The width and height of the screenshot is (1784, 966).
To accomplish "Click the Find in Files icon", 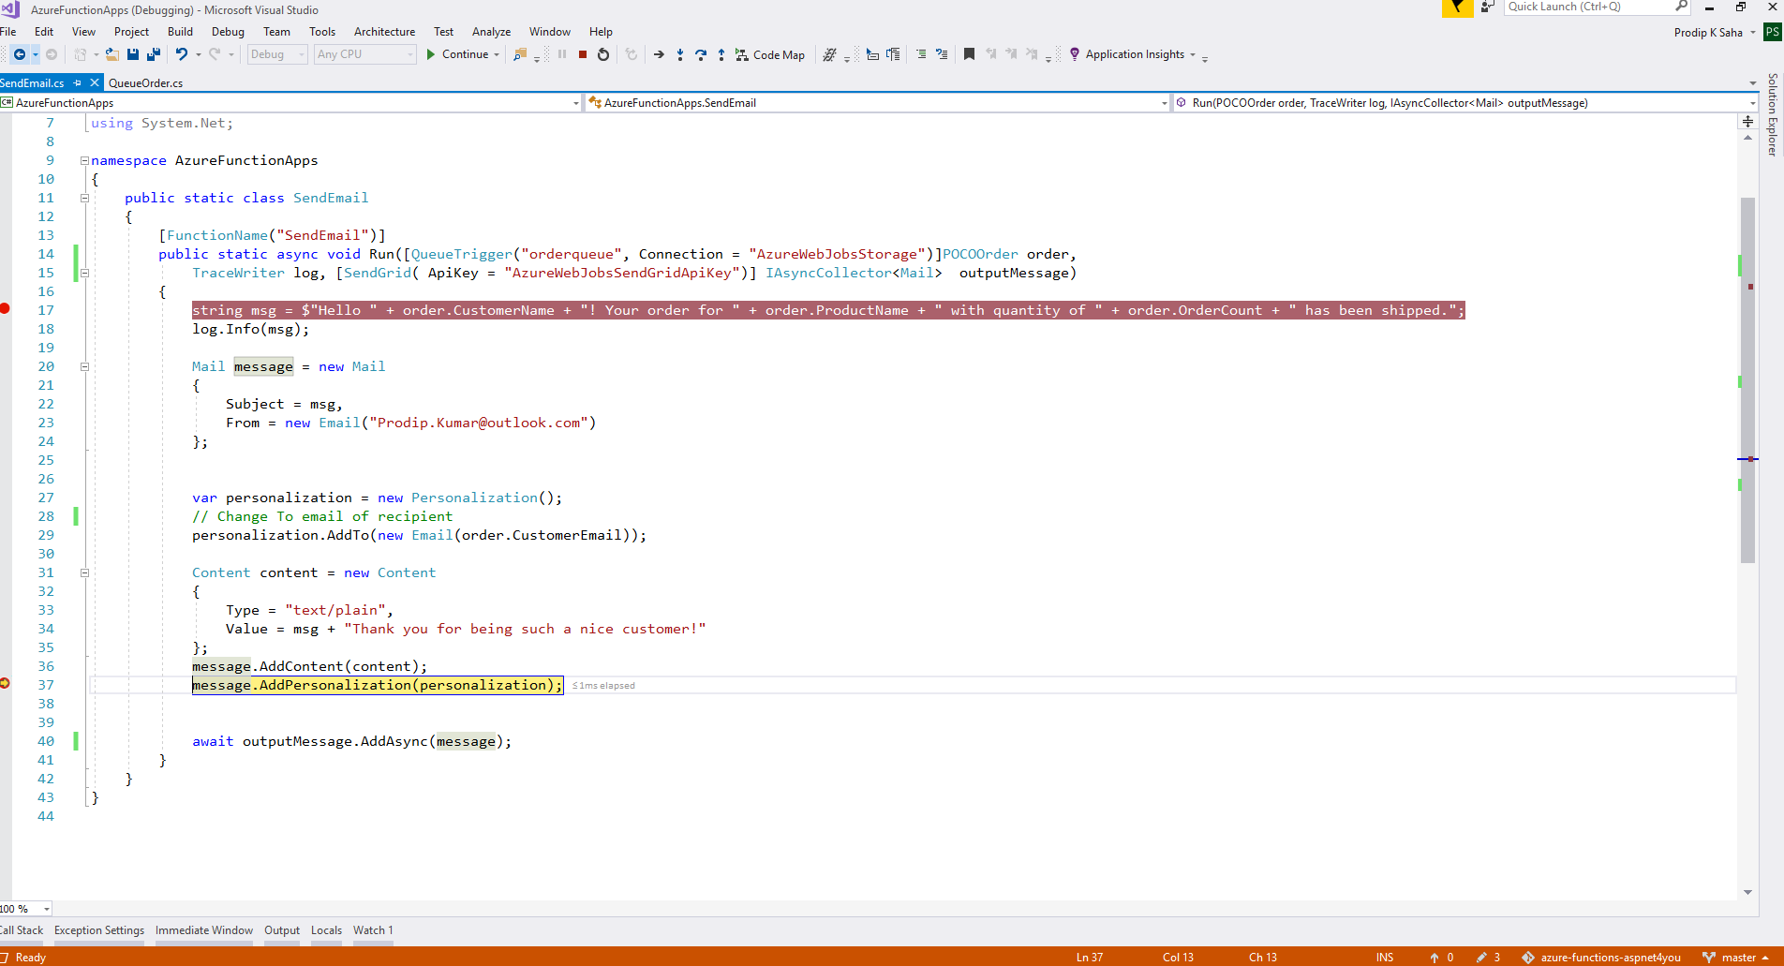I will [520, 54].
